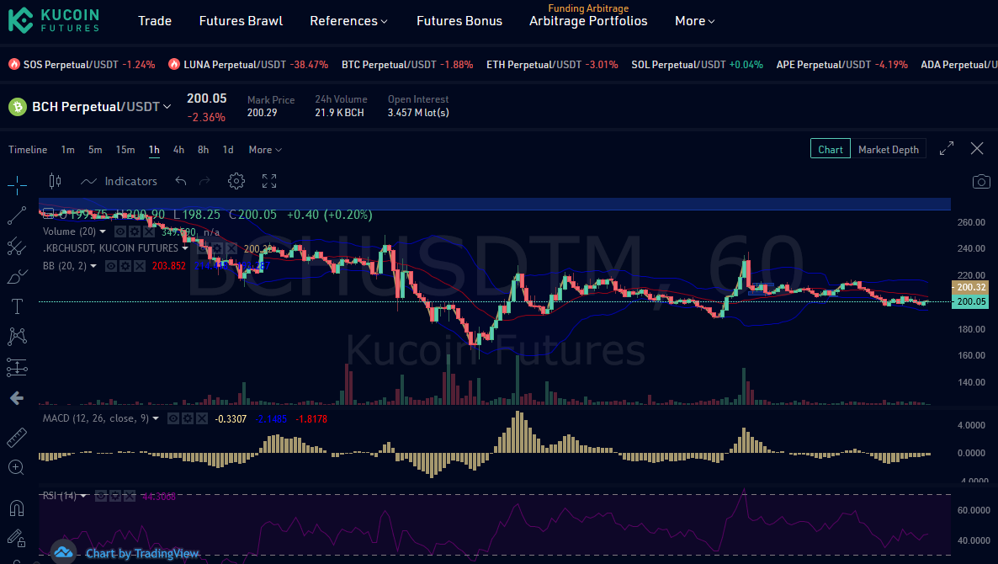The height and width of the screenshot is (564, 998).
Task: Undo last chart action
Action: pyautogui.click(x=181, y=182)
